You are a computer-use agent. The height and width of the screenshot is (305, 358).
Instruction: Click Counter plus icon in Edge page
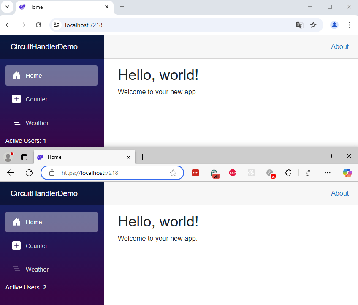click(16, 245)
